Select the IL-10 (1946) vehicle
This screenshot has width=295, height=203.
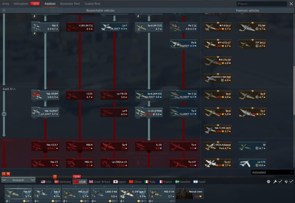coord(149,112)
